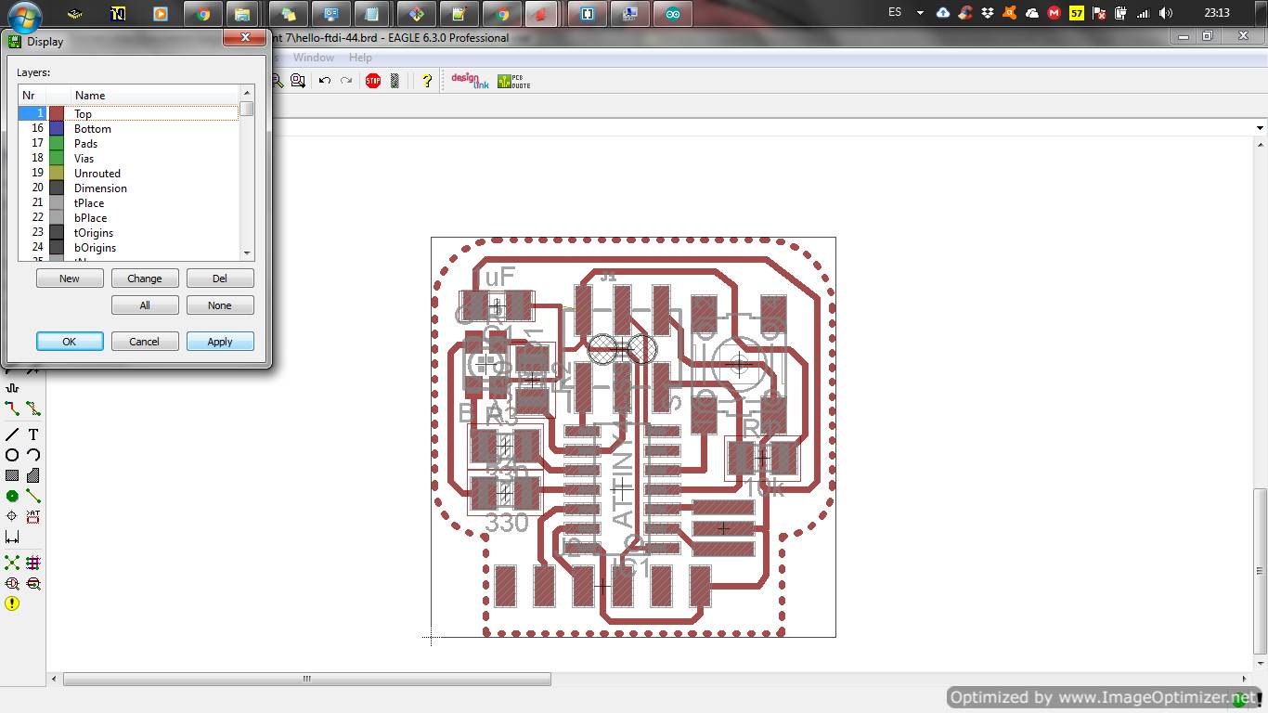Toggle layer 18 Vias visibility
The image size is (1268, 713).
pos(128,158)
